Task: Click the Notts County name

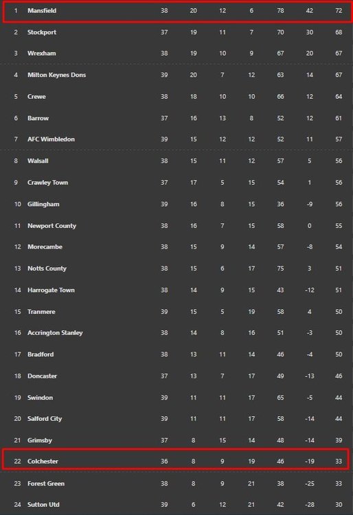Action: (x=47, y=268)
